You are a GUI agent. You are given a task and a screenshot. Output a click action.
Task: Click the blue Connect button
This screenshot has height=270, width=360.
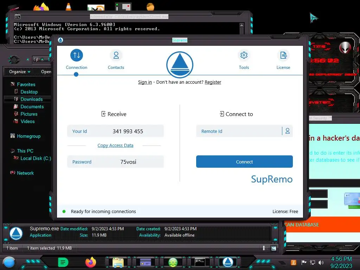click(x=244, y=162)
